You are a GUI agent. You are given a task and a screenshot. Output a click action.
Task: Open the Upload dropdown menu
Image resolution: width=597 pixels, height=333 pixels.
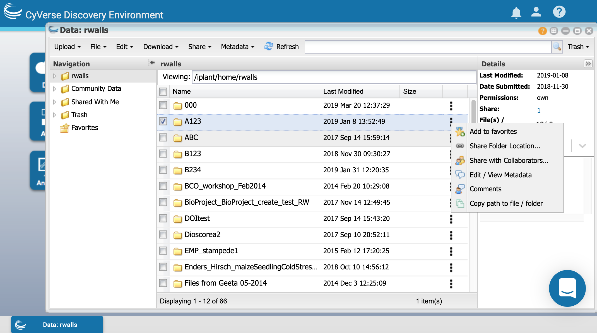68,47
